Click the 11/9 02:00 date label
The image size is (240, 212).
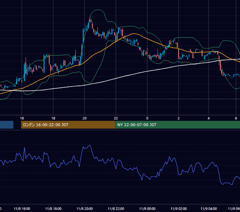click(x=179, y=208)
